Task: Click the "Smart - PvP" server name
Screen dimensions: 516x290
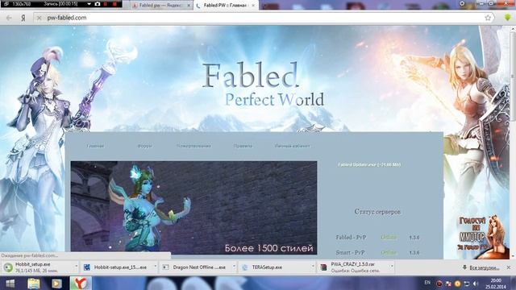Action: [x=350, y=252]
